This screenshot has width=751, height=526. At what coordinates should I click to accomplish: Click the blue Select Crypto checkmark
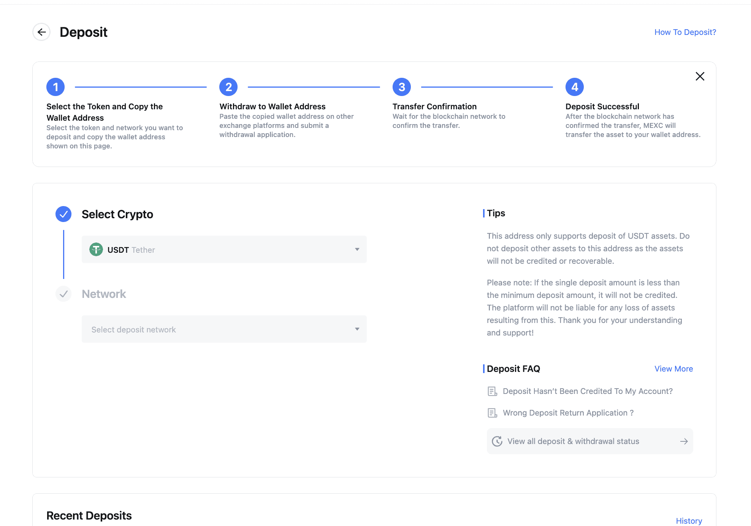(x=63, y=214)
